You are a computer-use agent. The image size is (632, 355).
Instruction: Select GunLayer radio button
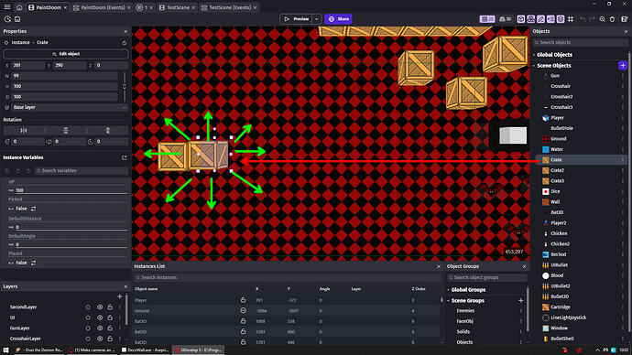(x=88, y=328)
